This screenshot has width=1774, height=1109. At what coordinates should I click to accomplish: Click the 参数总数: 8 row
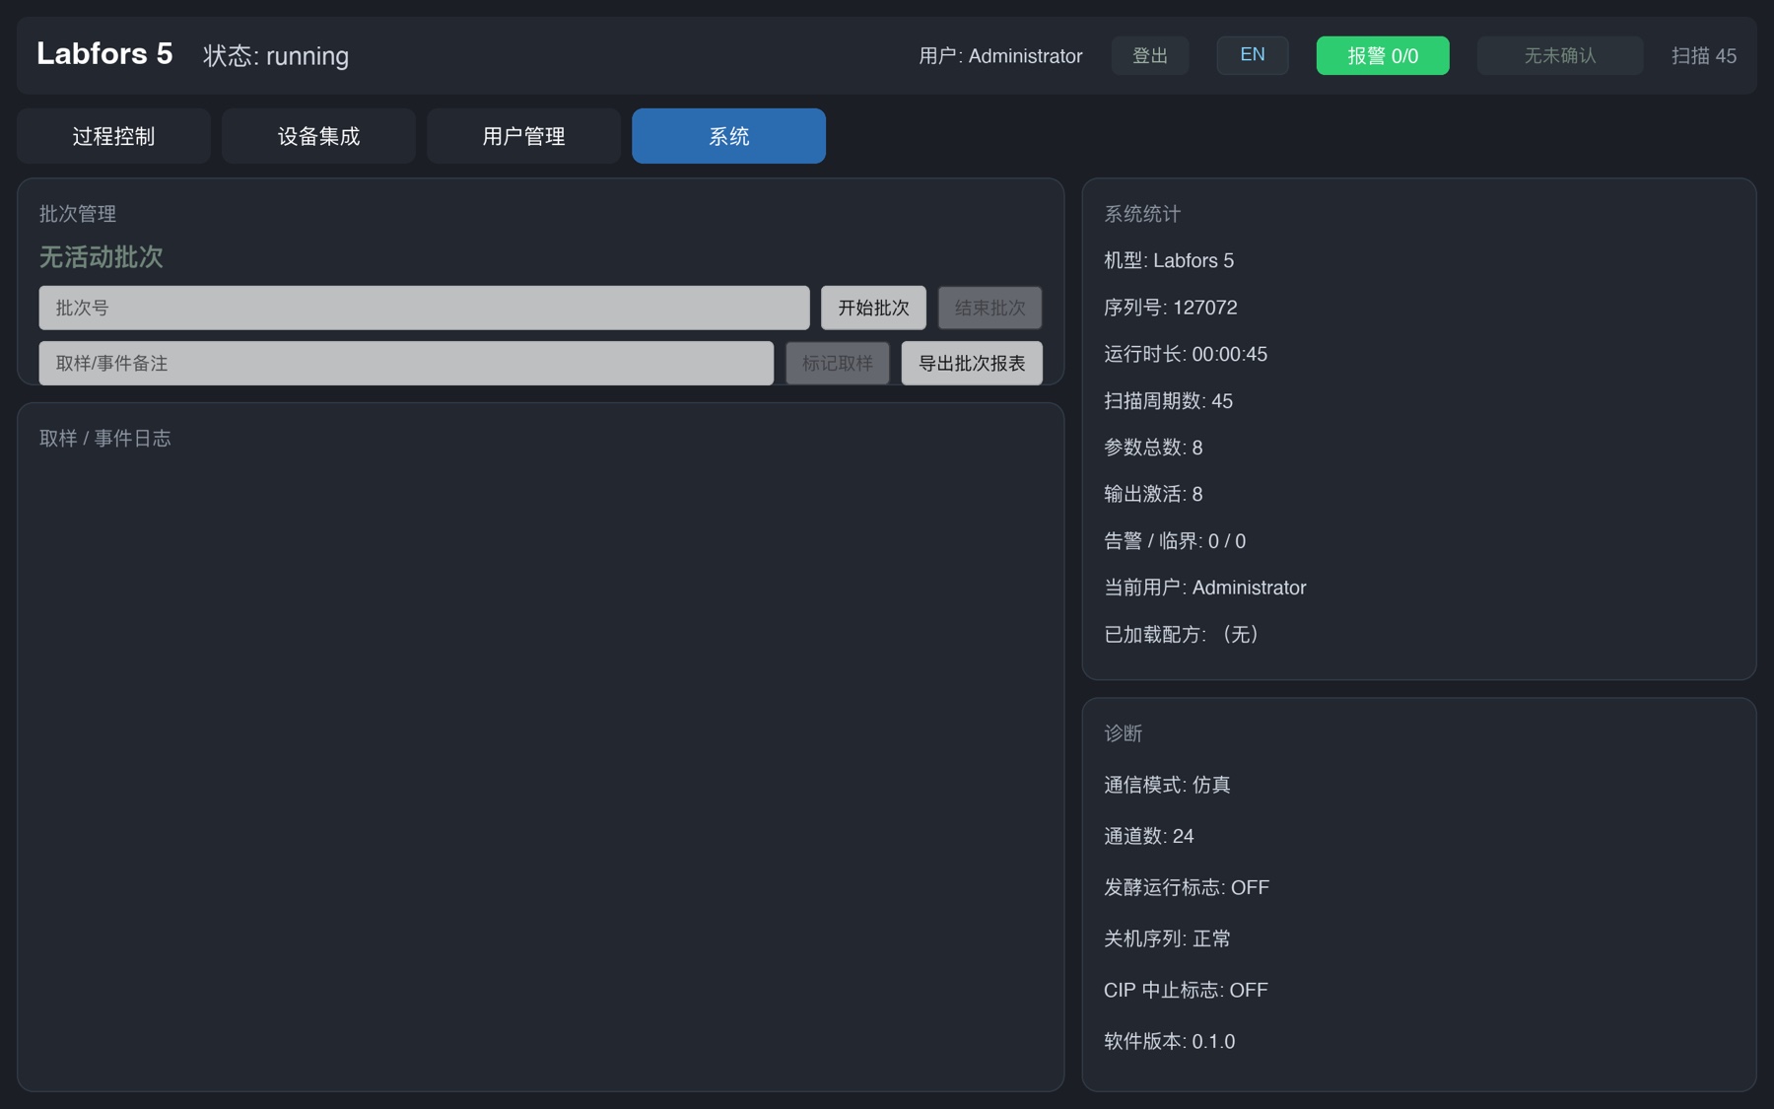click(1153, 448)
